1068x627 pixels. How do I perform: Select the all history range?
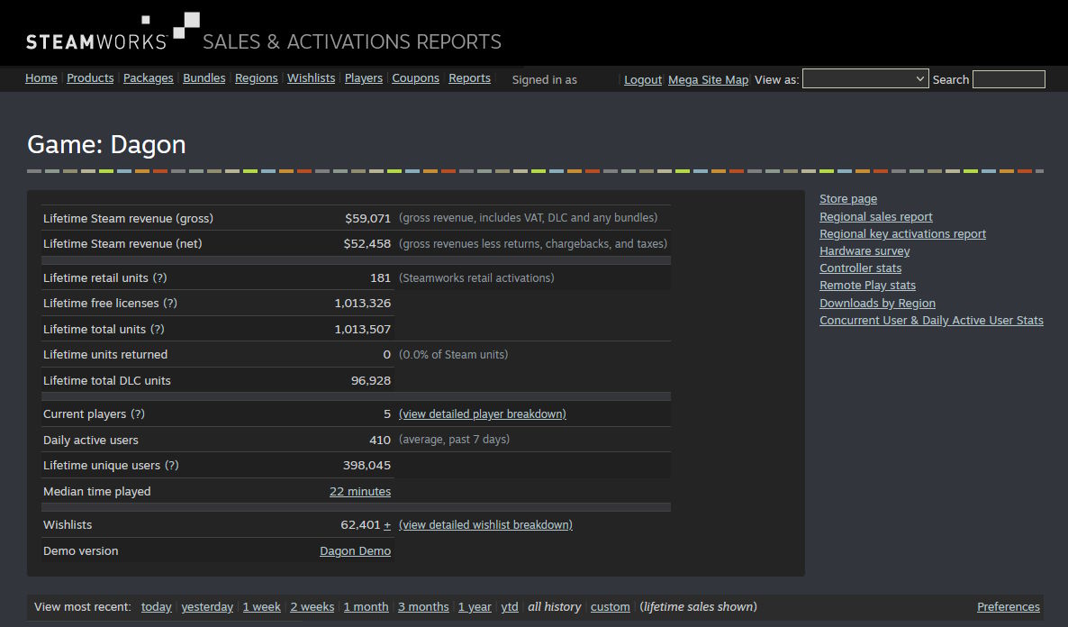(x=554, y=606)
